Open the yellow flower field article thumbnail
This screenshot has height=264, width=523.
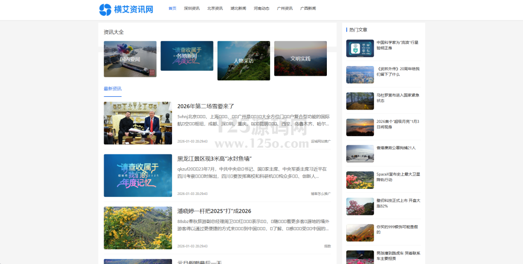pyautogui.click(x=138, y=228)
